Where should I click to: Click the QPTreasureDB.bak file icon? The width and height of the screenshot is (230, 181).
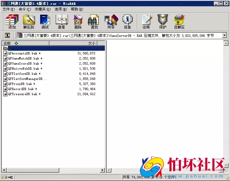click(5, 94)
